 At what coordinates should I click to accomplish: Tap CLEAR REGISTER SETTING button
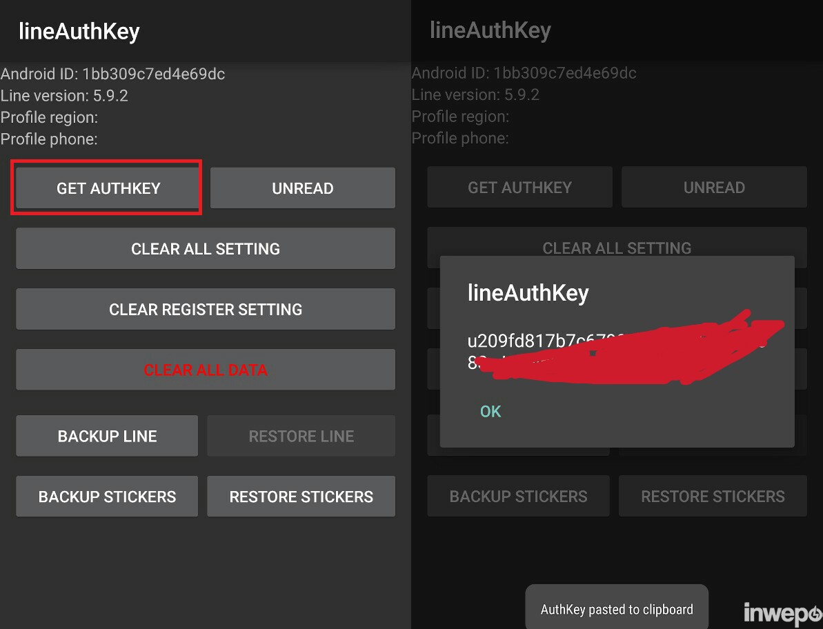[205, 309]
